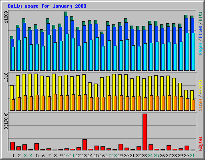Click the red KBytes bar for day 19
The width and height of the screenshot is (205, 160).
[x=121, y=147]
